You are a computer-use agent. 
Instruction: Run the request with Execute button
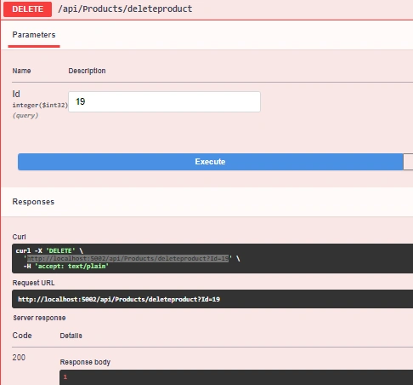(x=210, y=162)
